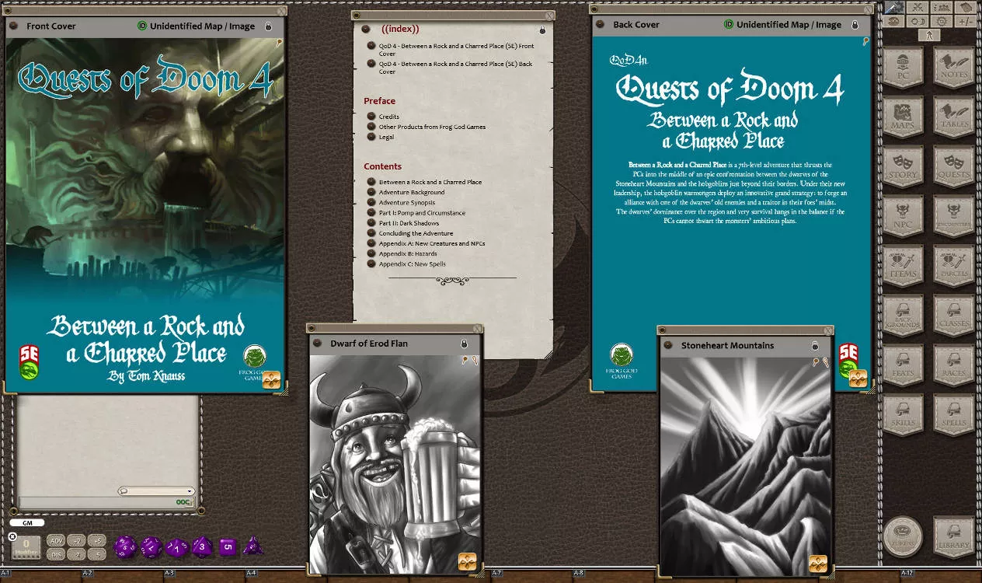Toggle the lock on Stoneheart Mountains window
This screenshot has height=583, width=982.
click(815, 345)
